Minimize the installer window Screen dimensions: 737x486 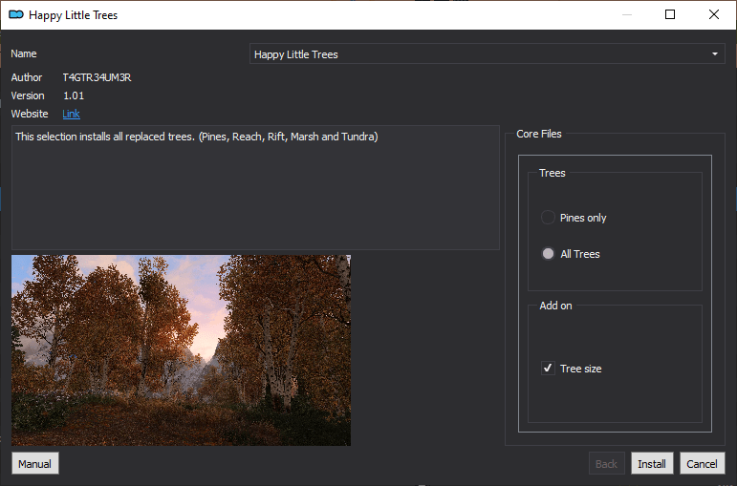(626, 14)
